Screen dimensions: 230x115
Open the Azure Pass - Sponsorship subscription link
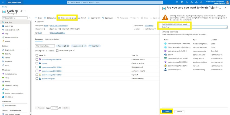click(59, 26)
